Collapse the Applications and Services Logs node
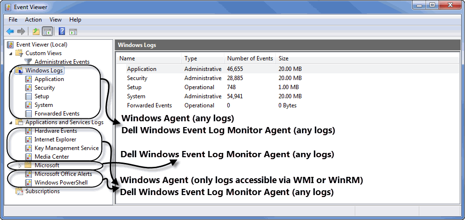 click(x=11, y=122)
